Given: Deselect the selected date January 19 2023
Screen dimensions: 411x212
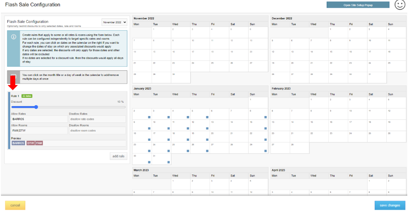Looking at the screenshot, I should (x=200, y=136).
